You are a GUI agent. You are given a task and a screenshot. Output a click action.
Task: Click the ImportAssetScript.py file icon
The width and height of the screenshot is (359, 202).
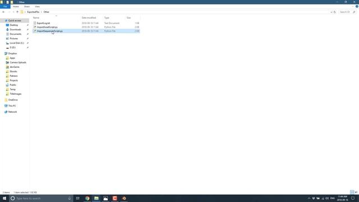(35, 27)
